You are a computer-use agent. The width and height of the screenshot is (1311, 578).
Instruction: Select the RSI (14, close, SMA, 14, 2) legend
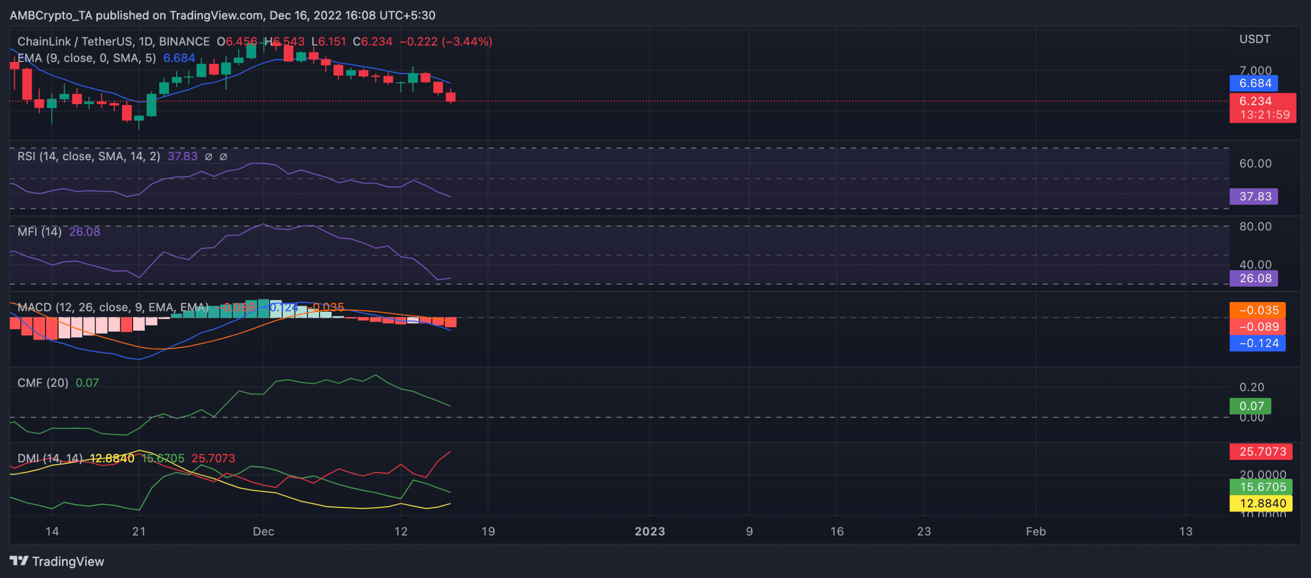[x=89, y=156]
